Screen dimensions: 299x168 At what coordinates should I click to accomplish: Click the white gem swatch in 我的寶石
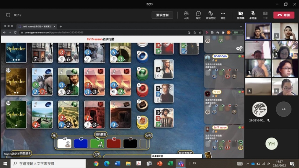click(x=65, y=143)
